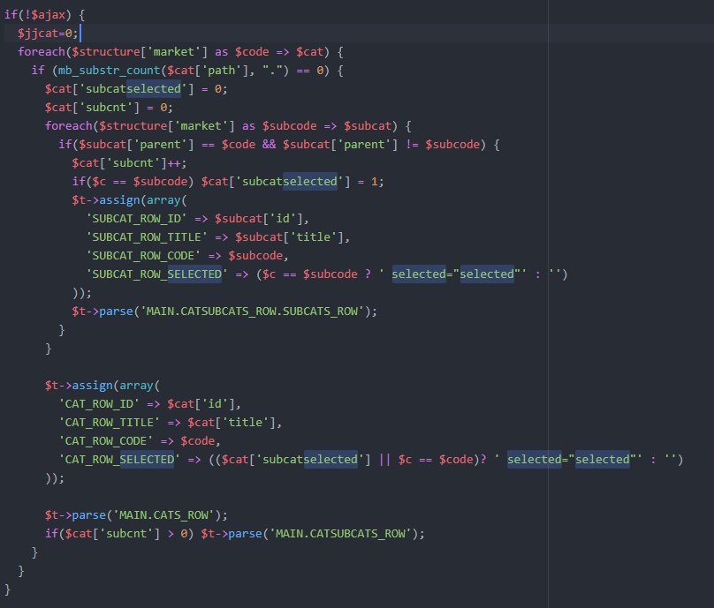The image size is (714, 608).
Task: Click 'CAT_ROW_TITLE' array key
Action: pyautogui.click(x=110, y=423)
